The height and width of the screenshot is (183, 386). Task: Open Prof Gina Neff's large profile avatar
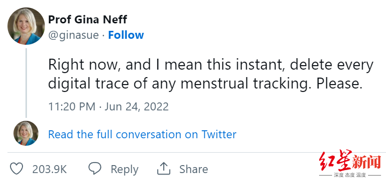[26, 26]
